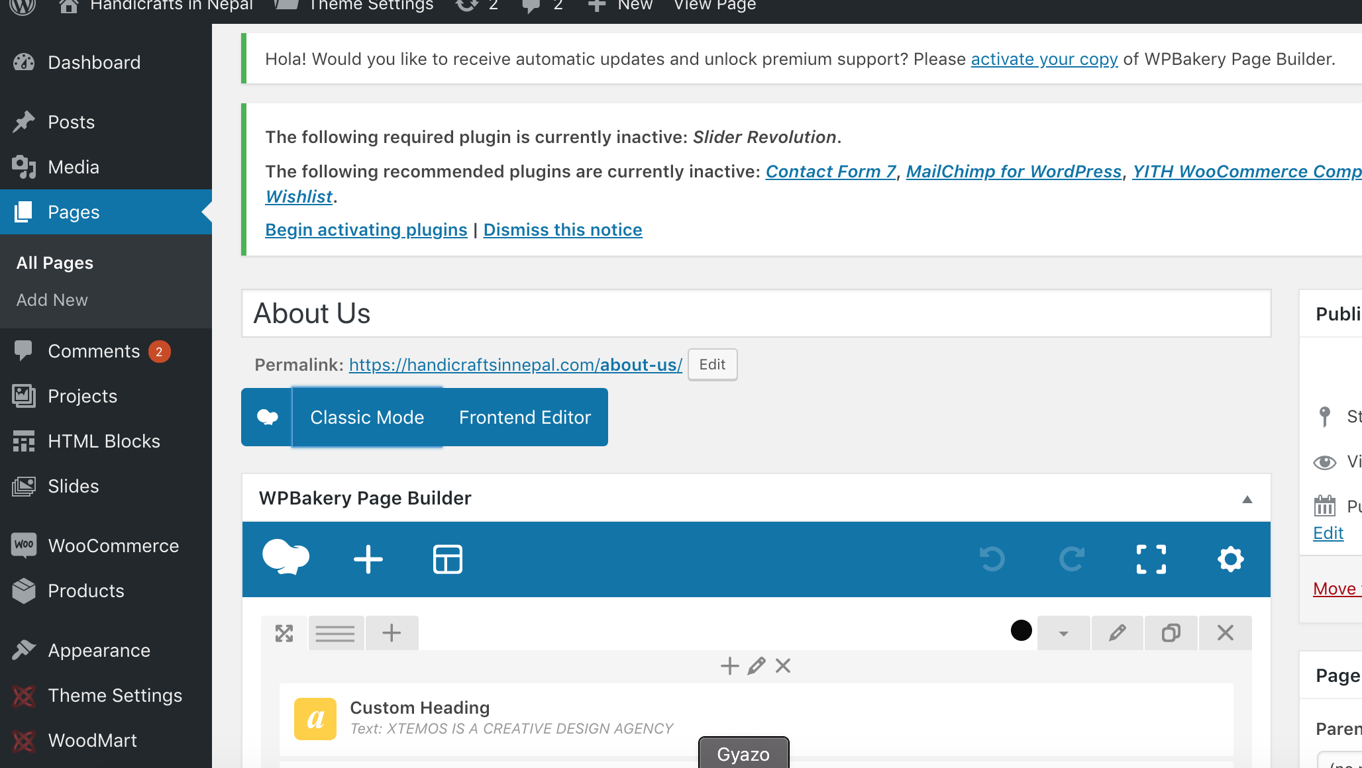
Task: Click the About Us title field
Action: click(x=755, y=313)
